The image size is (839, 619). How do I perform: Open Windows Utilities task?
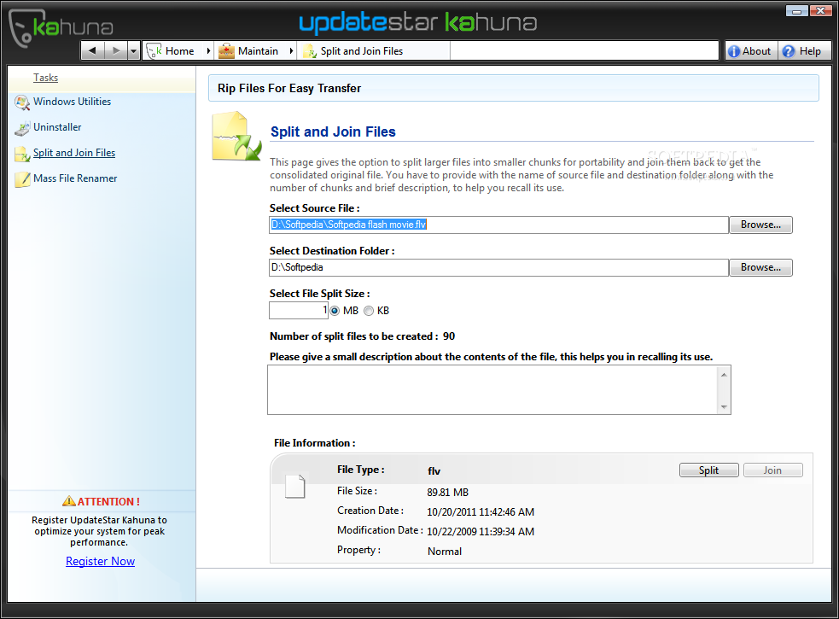click(x=73, y=102)
